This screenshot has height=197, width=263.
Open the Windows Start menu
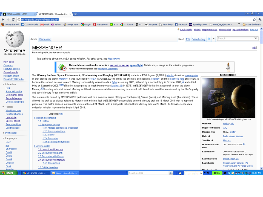tap(9, 173)
